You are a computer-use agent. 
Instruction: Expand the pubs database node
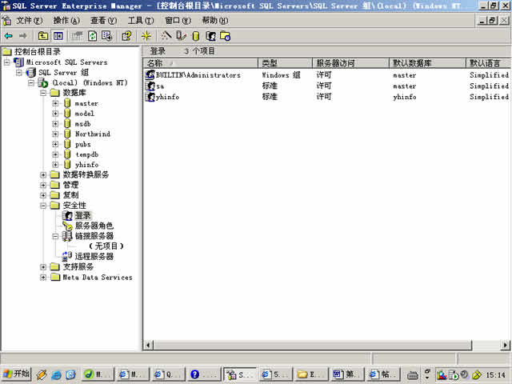tap(55, 144)
